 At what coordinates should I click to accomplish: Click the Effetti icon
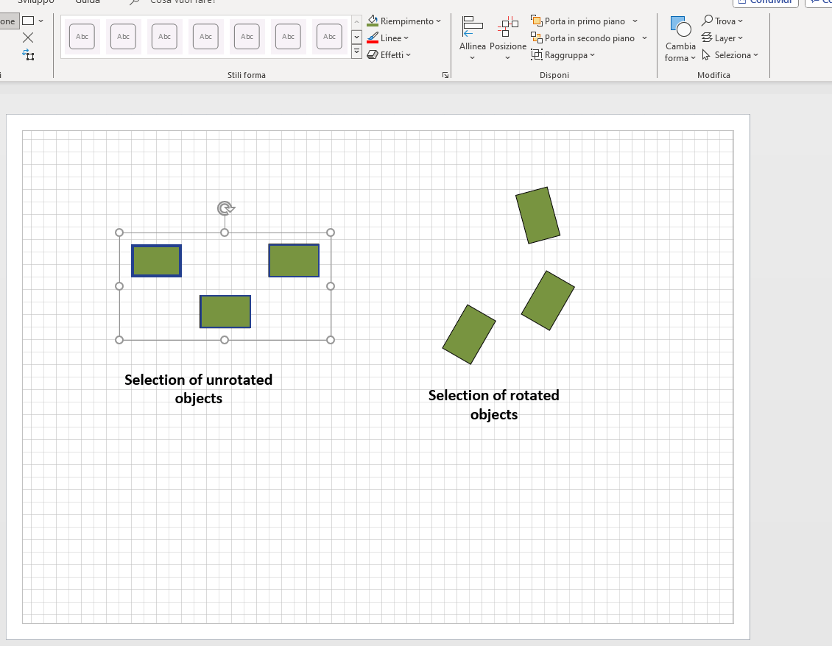pyautogui.click(x=373, y=54)
